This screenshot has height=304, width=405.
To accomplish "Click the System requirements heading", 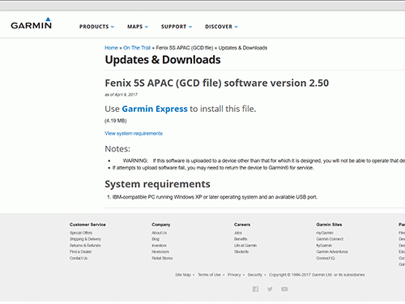I will tap(157, 184).
